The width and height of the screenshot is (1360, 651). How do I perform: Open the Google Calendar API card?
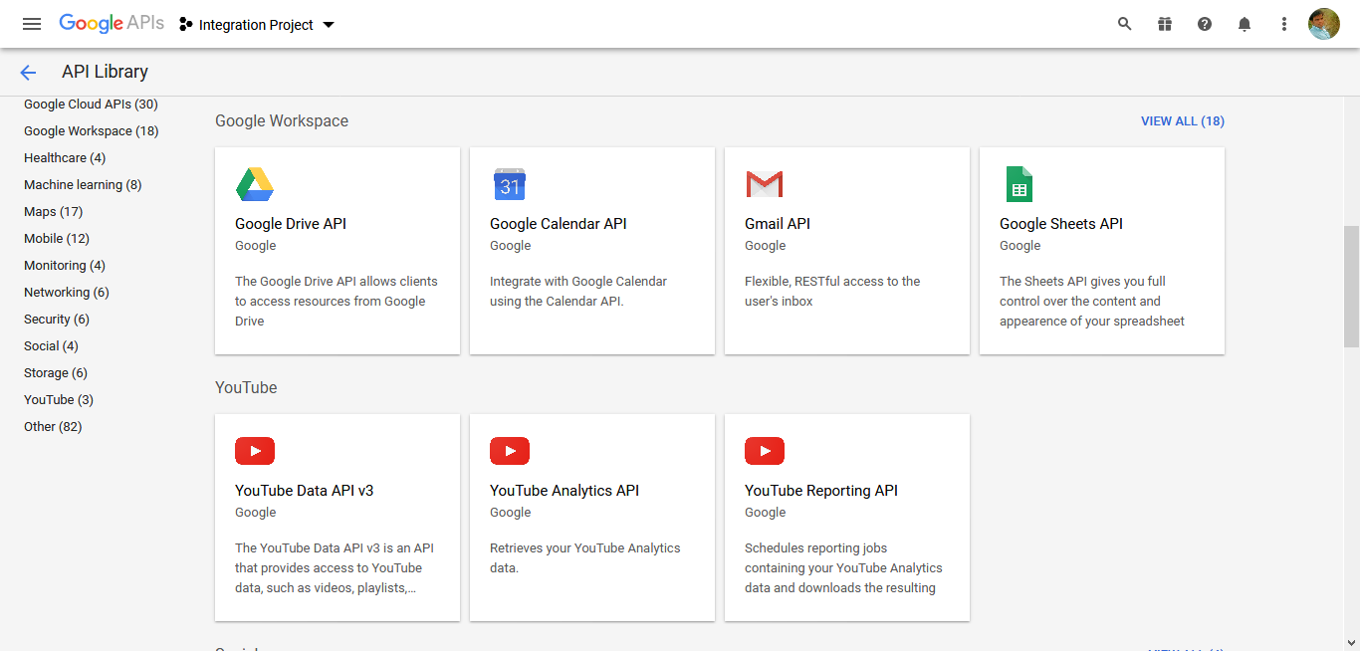(591, 251)
